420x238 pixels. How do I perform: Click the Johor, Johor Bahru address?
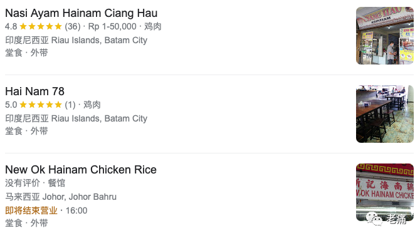pyautogui.click(x=61, y=197)
